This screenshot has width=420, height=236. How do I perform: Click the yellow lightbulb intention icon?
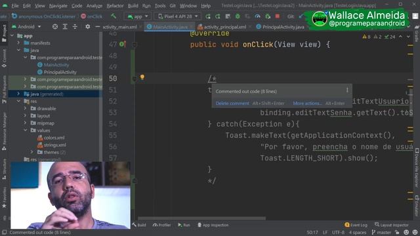[142, 77]
